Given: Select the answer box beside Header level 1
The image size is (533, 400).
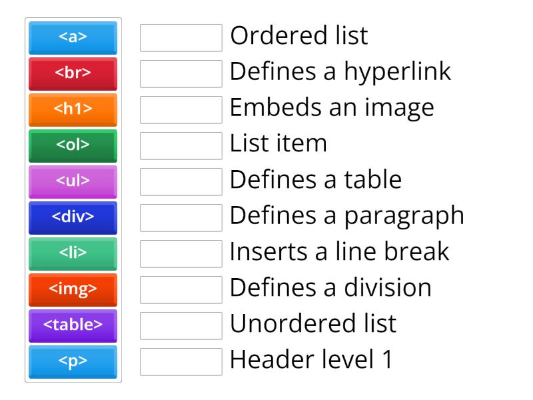Looking at the screenshot, I should 181,362.
